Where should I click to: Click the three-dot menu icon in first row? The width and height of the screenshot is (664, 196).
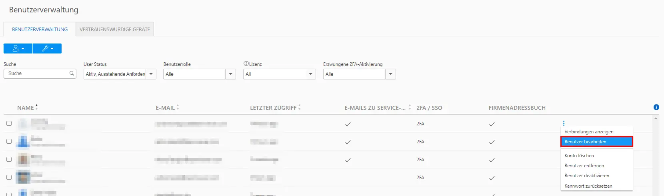564,123
